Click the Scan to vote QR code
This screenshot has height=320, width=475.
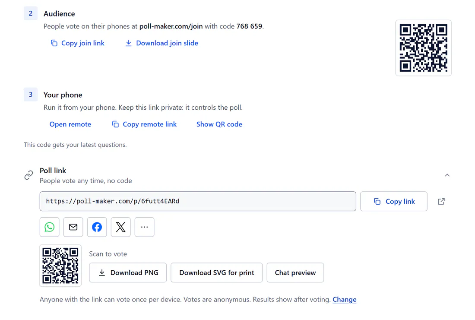point(60,266)
